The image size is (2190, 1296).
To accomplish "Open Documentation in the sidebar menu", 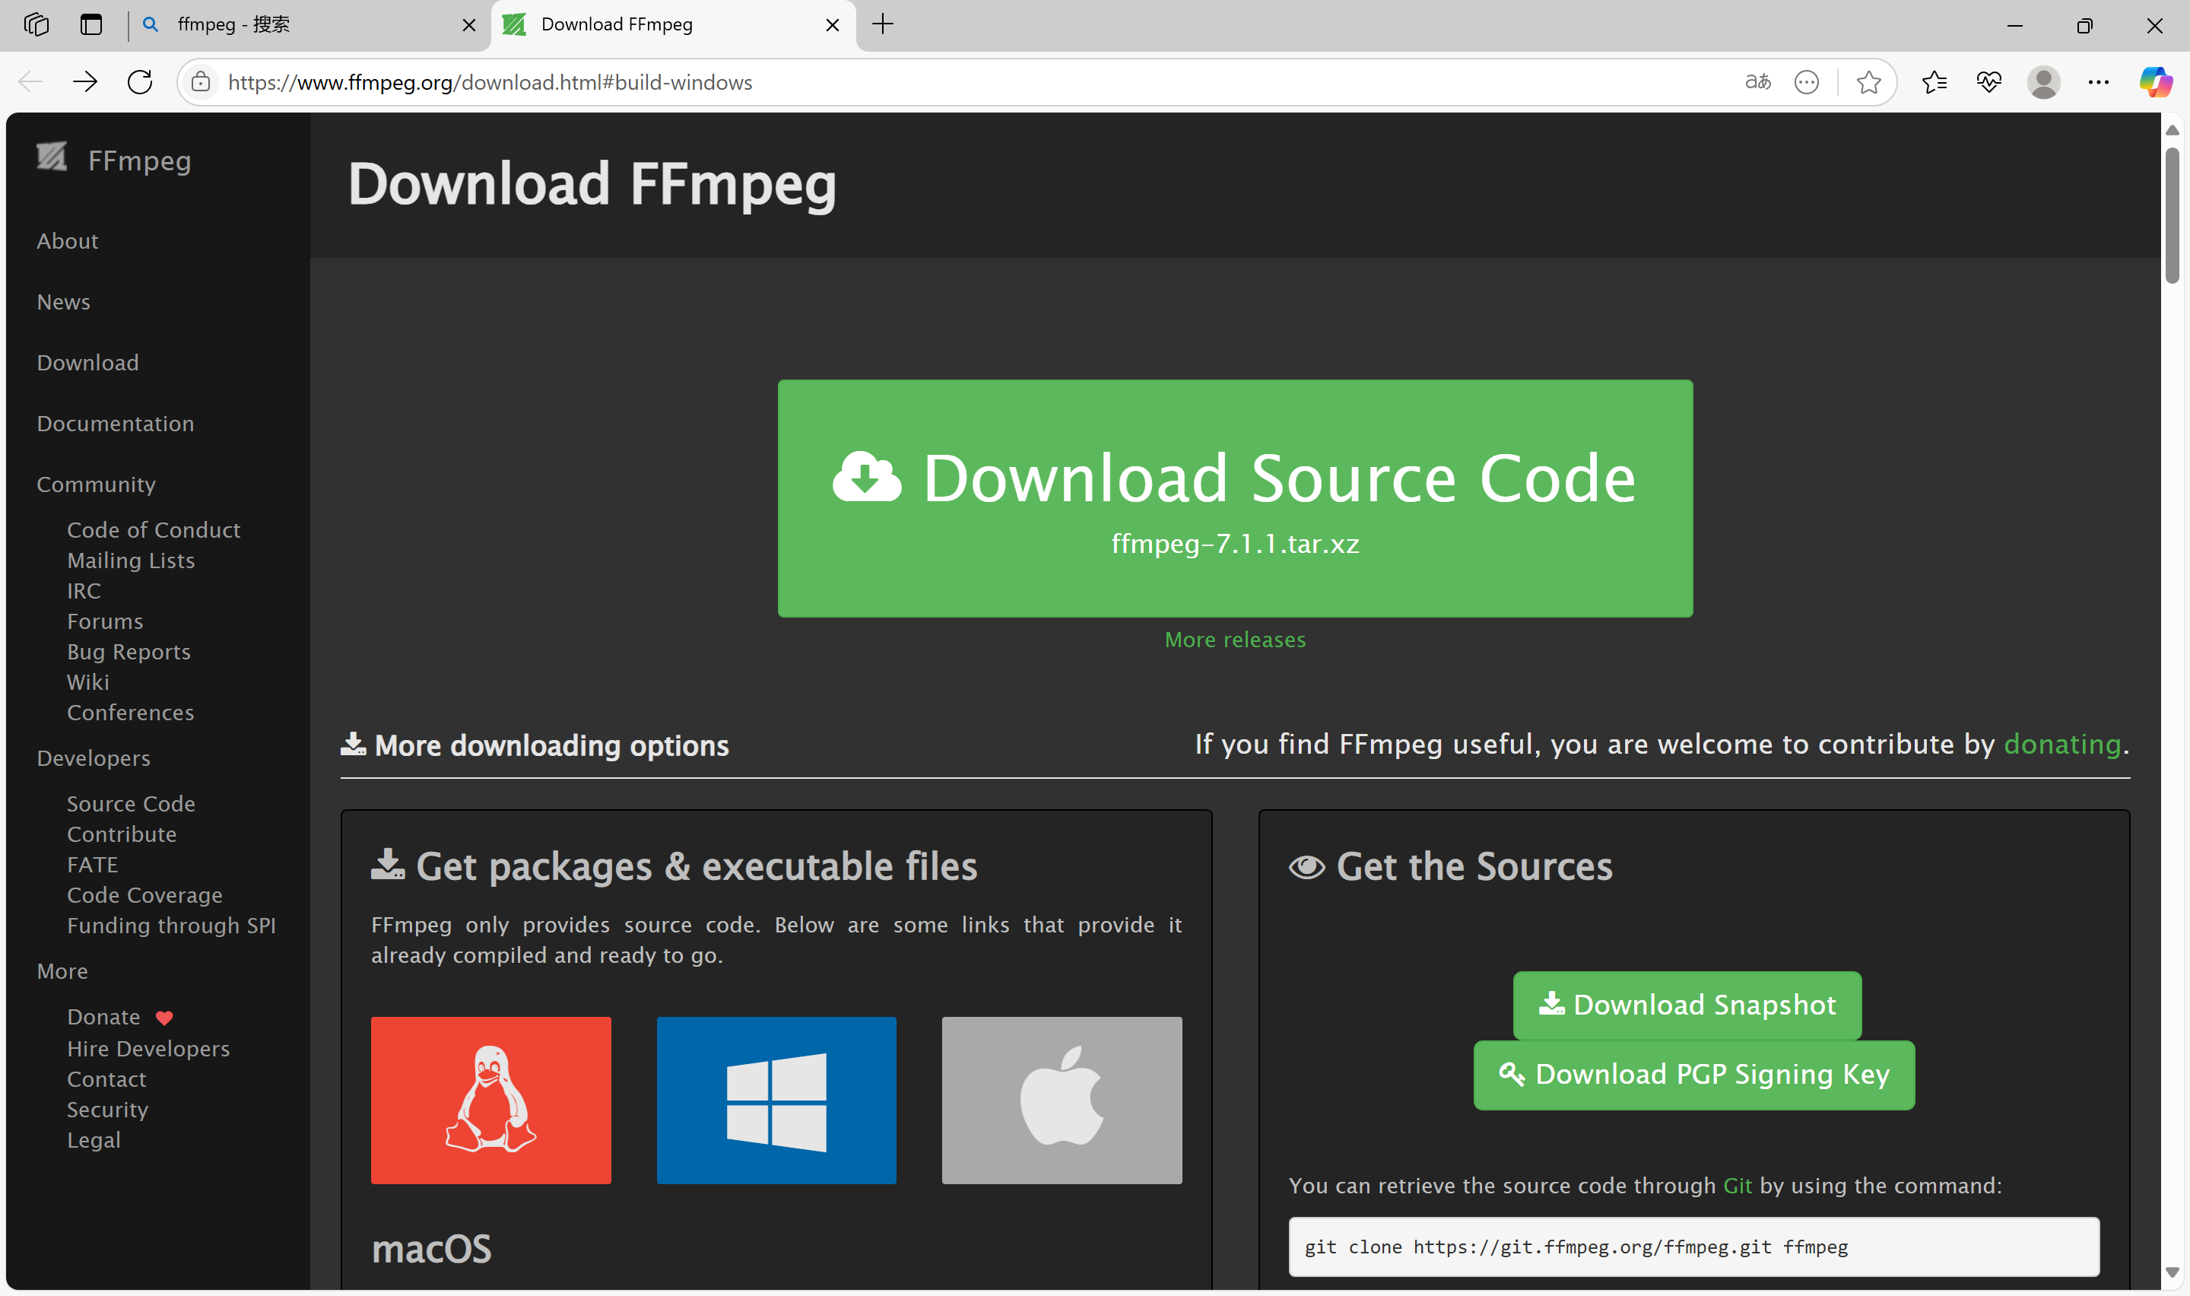I will coord(116,424).
